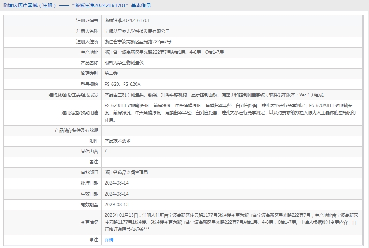Select the product name 眼科光学生物测量仪
Screen dimensions: 369x248
point(124,63)
